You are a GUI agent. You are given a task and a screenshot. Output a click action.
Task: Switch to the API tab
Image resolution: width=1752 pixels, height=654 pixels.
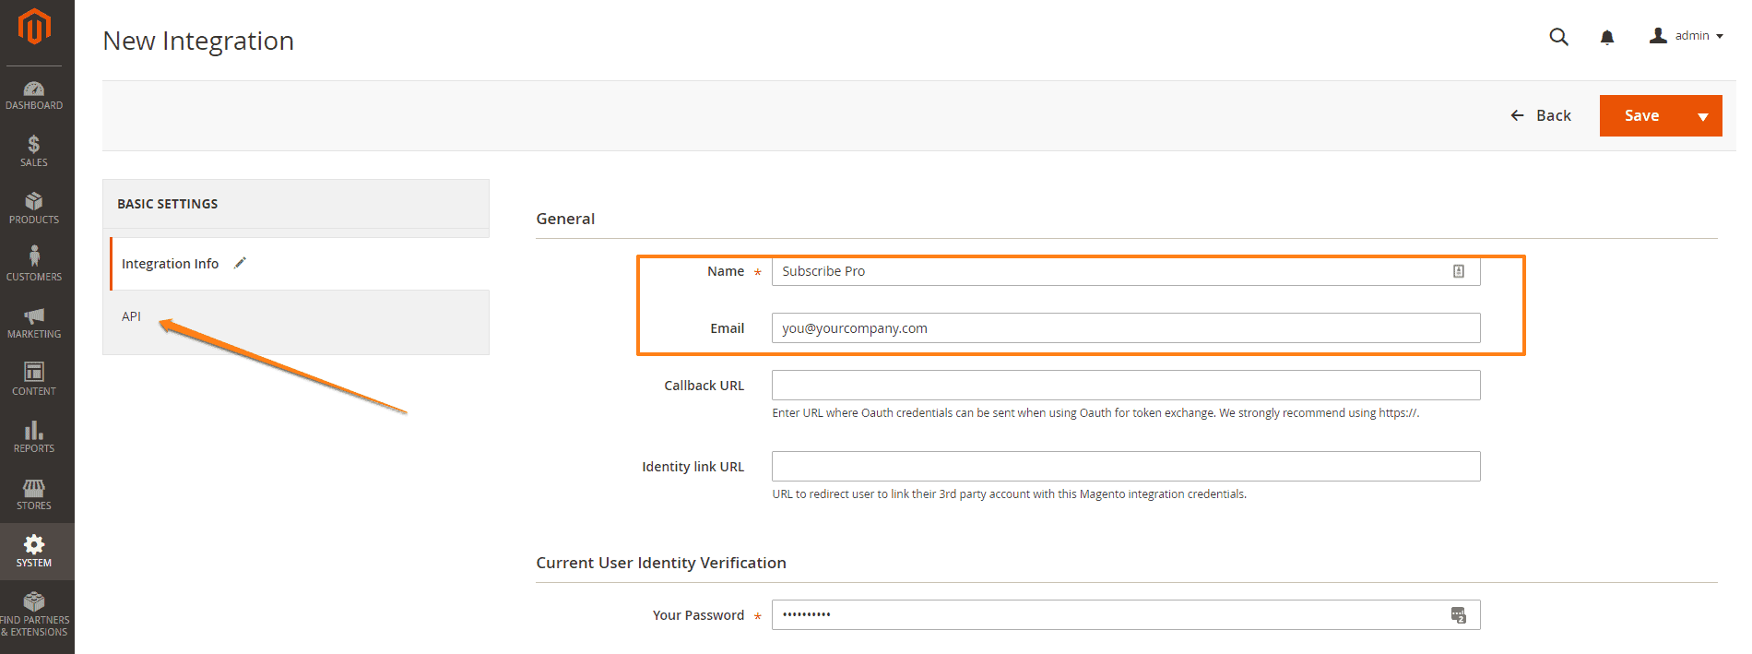point(132,316)
